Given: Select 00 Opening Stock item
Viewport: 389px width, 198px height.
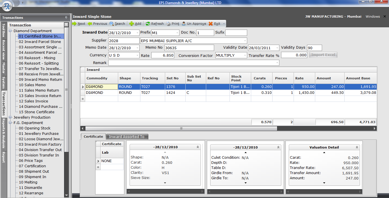Looking at the screenshot, I should click(x=35, y=128).
